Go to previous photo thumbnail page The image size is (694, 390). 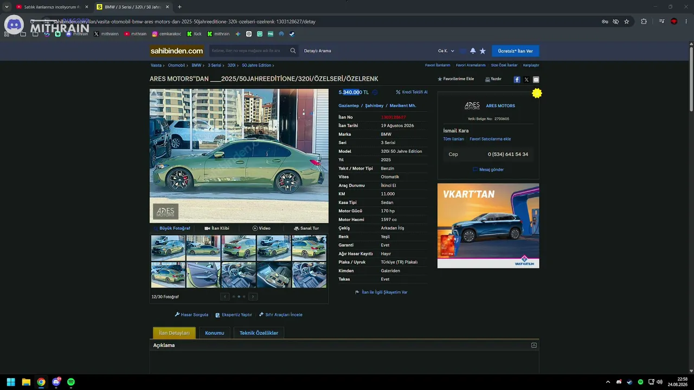[225, 296]
